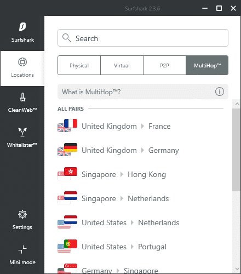
Task: Click the United States–Portugal flag pair icon
Action: 67,246
